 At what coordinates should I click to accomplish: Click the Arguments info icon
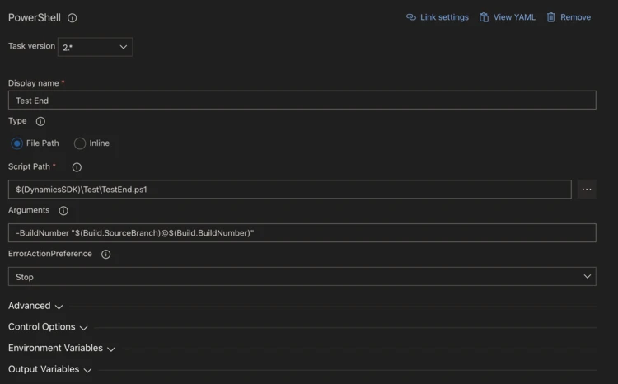pos(63,211)
